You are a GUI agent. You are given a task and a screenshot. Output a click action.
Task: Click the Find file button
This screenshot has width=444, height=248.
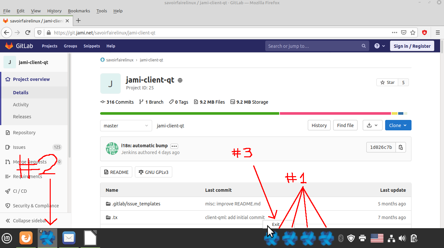point(345,125)
